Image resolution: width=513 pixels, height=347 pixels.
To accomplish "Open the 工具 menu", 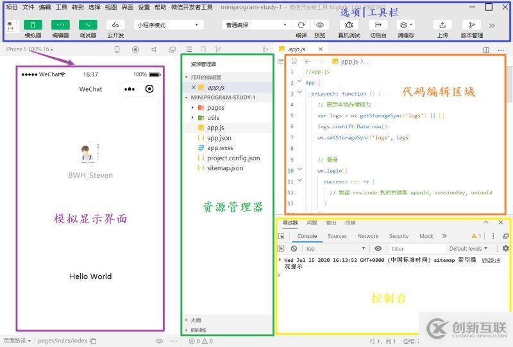I will click(x=61, y=7).
